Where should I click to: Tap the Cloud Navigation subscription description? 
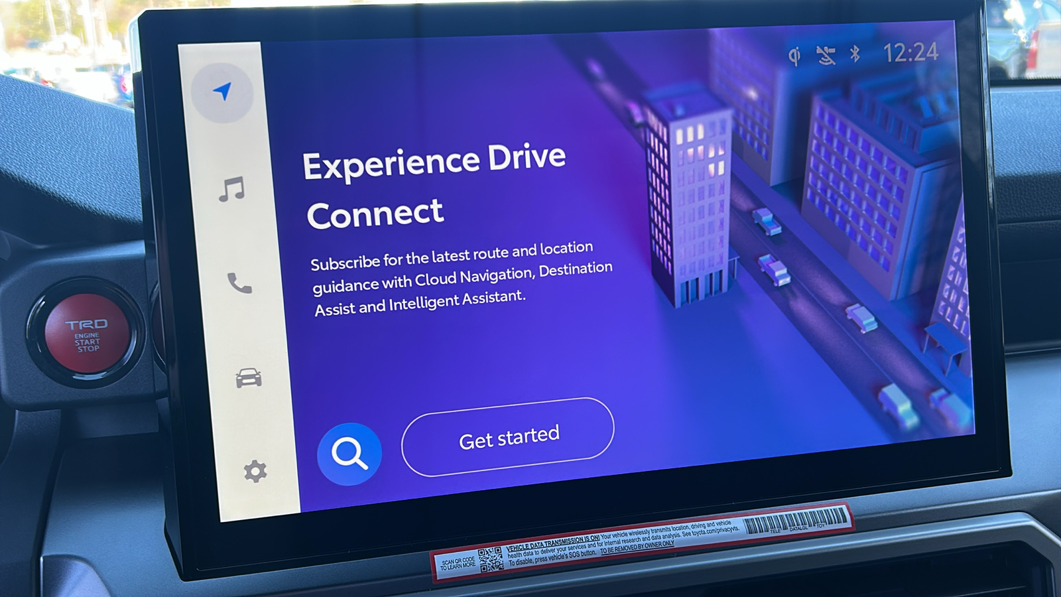click(x=461, y=279)
